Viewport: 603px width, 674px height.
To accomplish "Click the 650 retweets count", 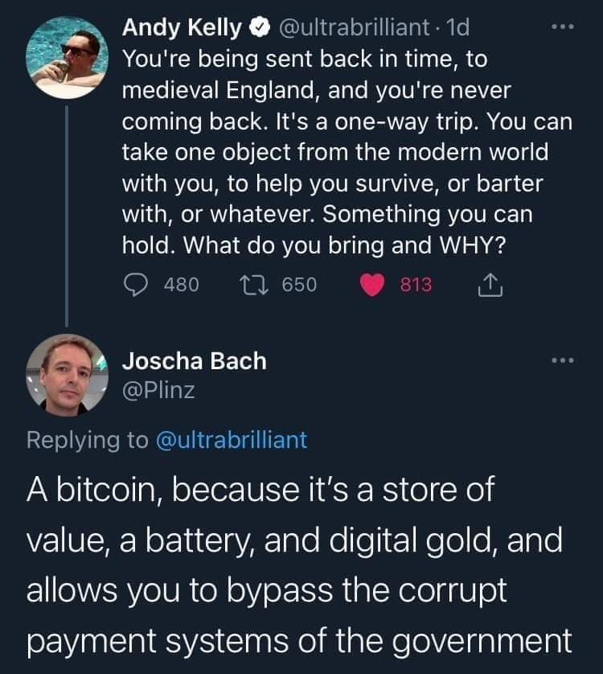I will point(300,285).
